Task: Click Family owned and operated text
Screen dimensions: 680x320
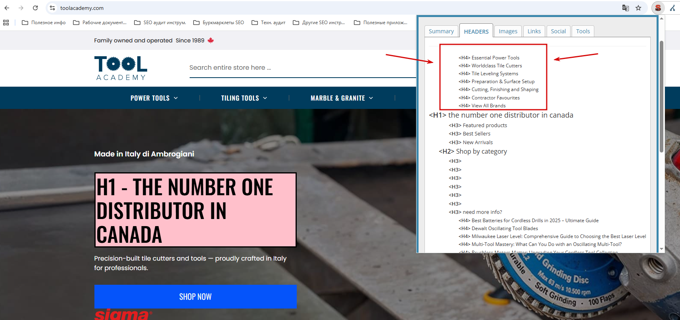Action: click(133, 40)
